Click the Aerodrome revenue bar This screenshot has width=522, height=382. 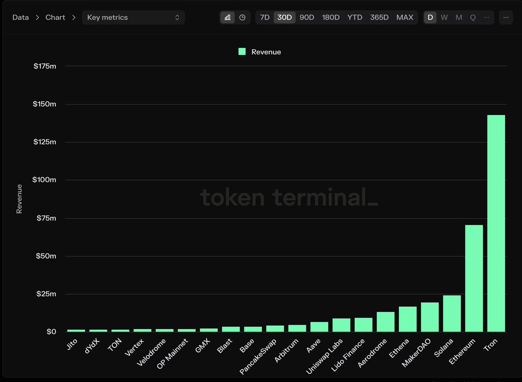(386, 322)
